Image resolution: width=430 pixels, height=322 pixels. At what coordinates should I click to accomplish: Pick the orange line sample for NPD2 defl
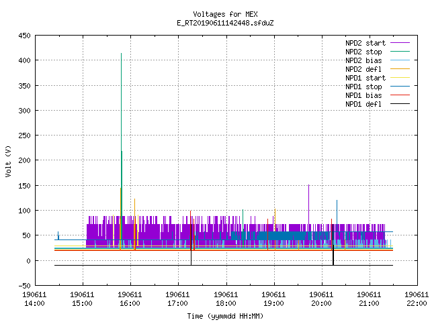pyautogui.click(x=400, y=69)
